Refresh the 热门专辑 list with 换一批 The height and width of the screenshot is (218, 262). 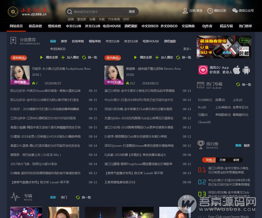click(x=244, y=85)
